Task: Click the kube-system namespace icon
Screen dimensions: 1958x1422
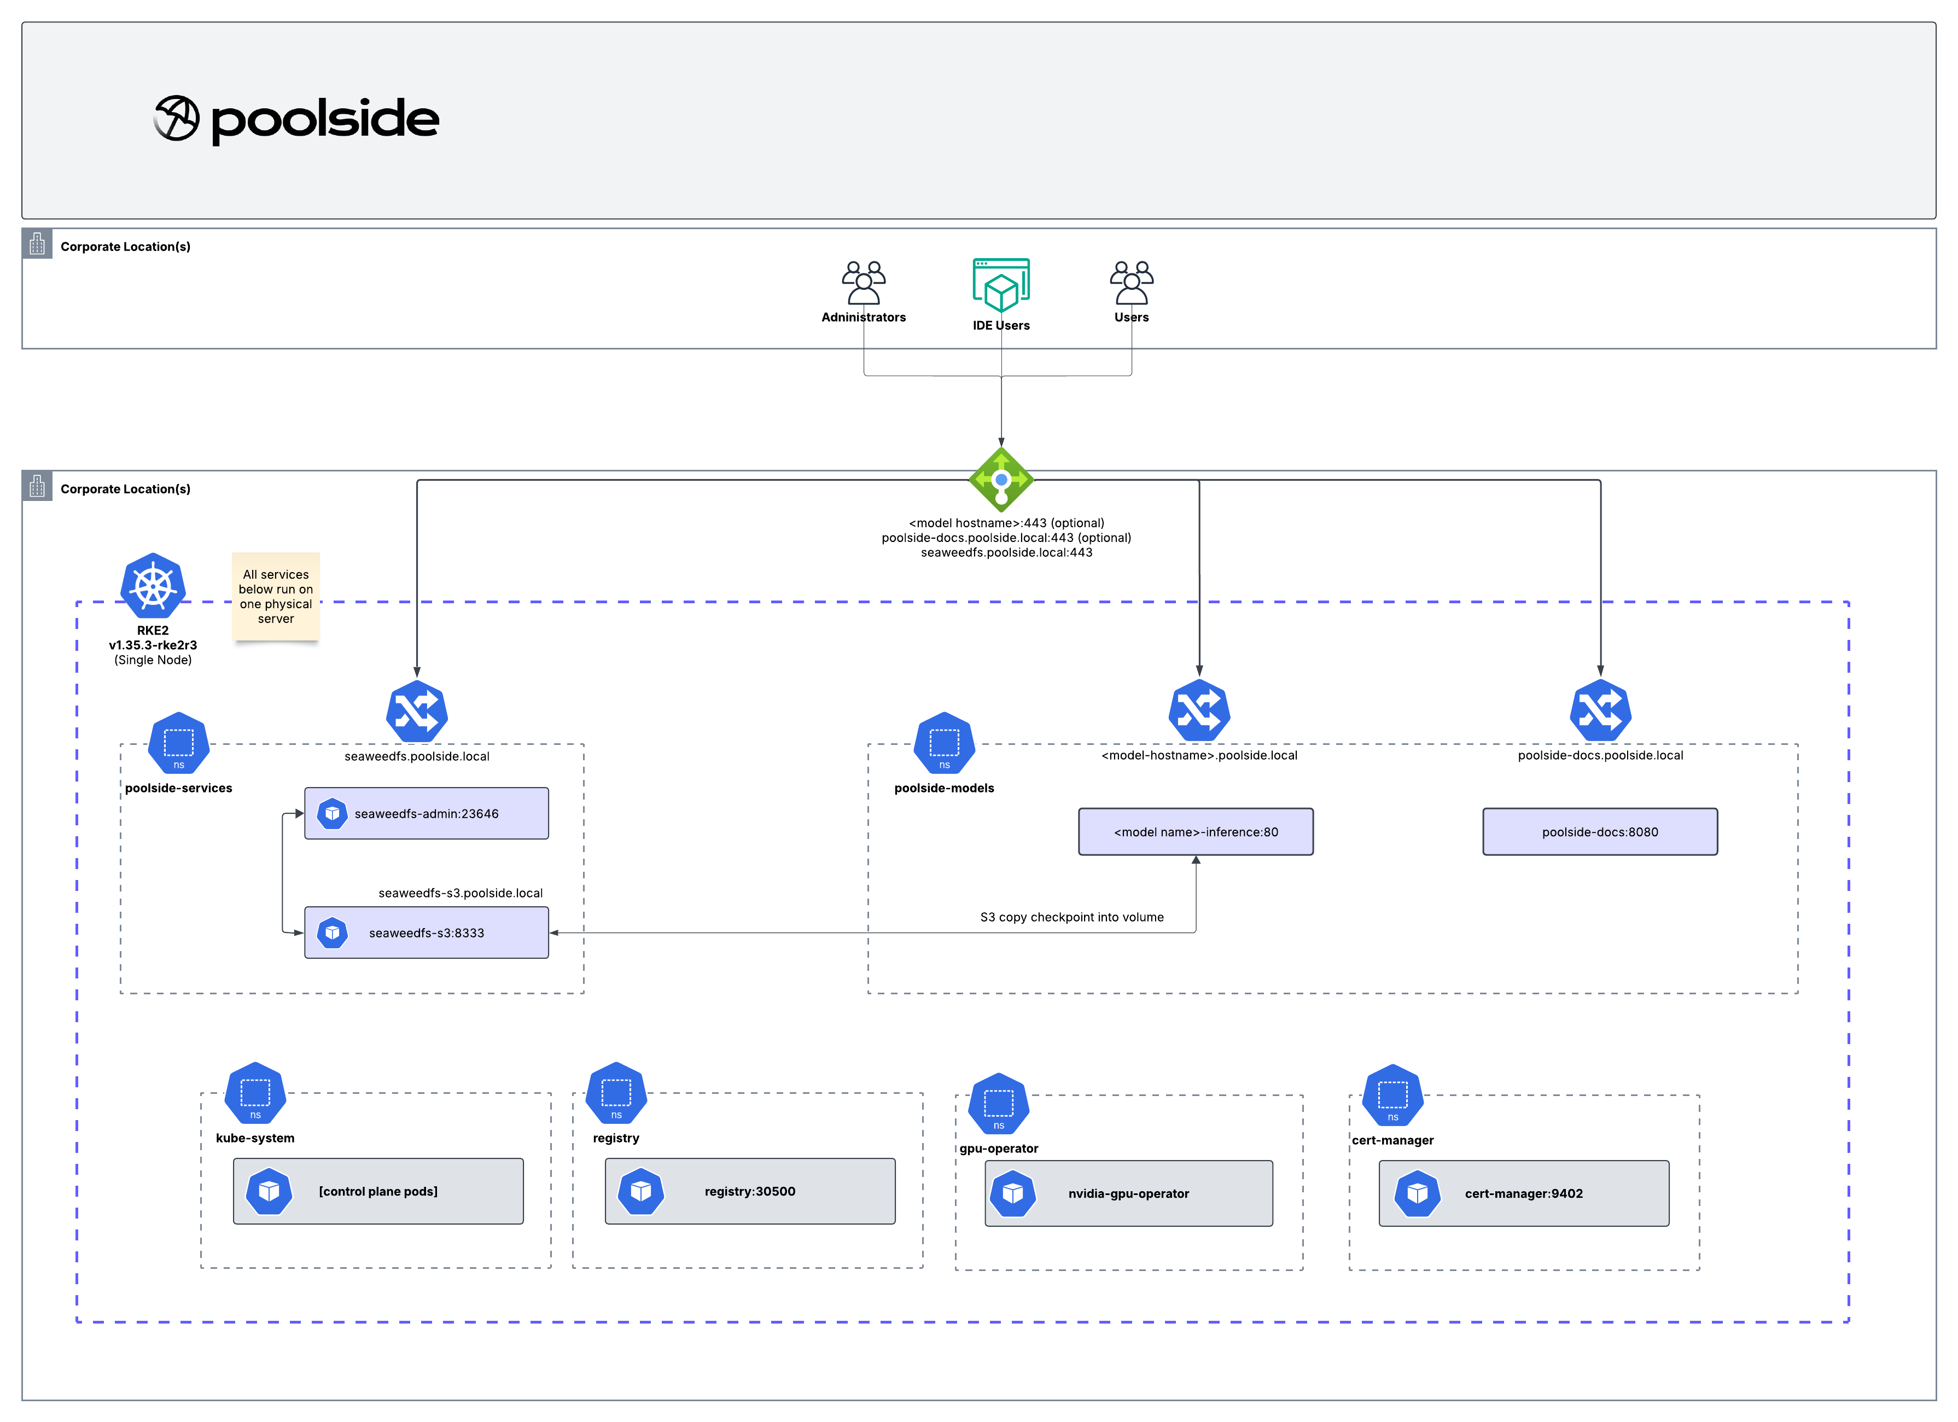Action: click(255, 1093)
